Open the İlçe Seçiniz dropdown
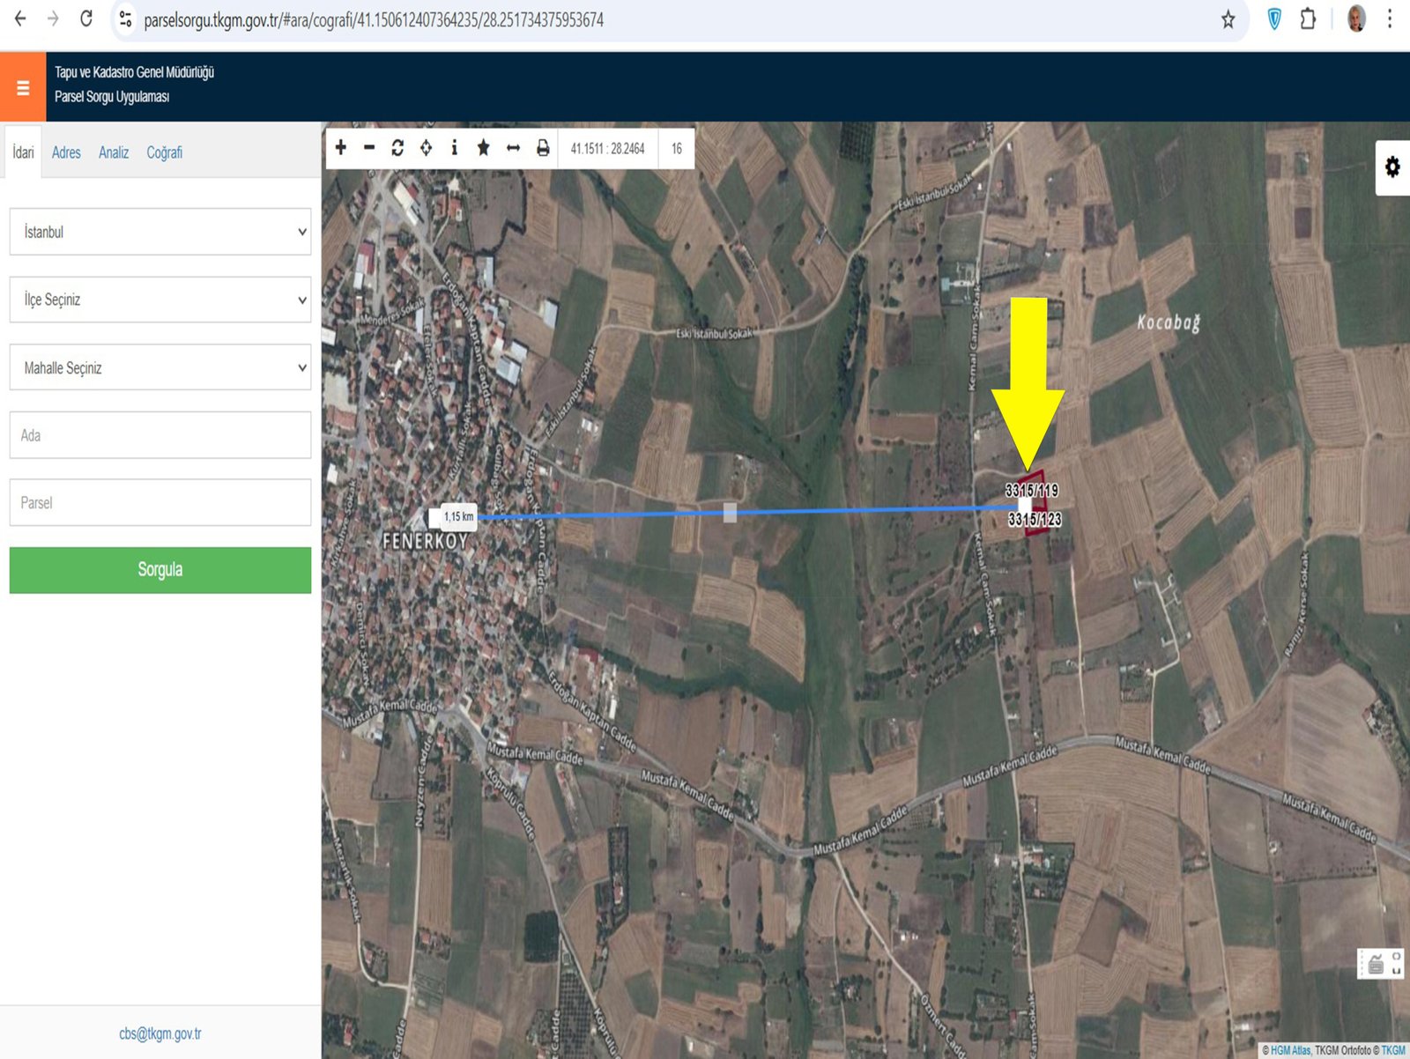Viewport: 1410px width, 1059px height. tap(160, 300)
